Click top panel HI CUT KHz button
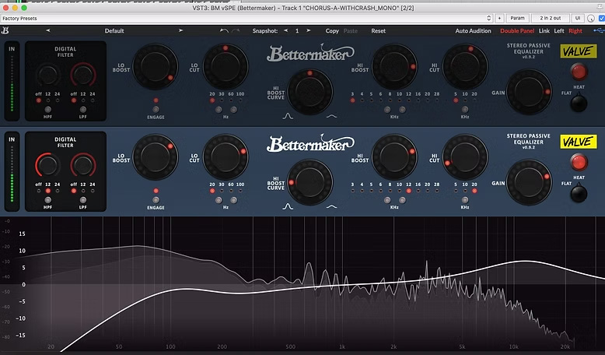The height and width of the screenshot is (355, 605). coord(465,110)
